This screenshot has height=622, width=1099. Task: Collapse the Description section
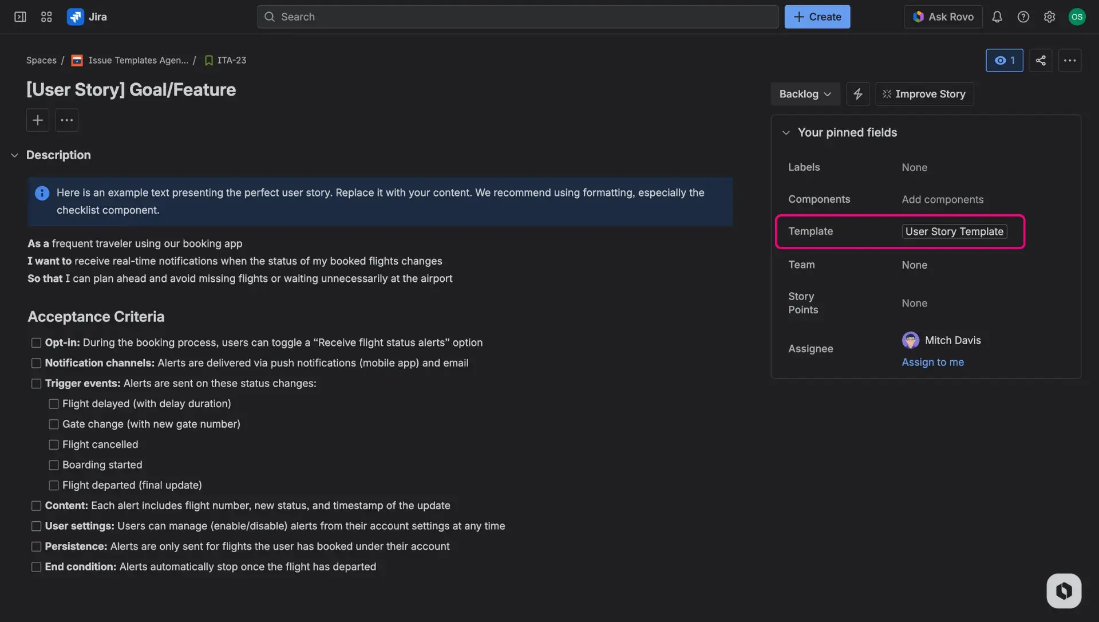[x=14, y=155]
